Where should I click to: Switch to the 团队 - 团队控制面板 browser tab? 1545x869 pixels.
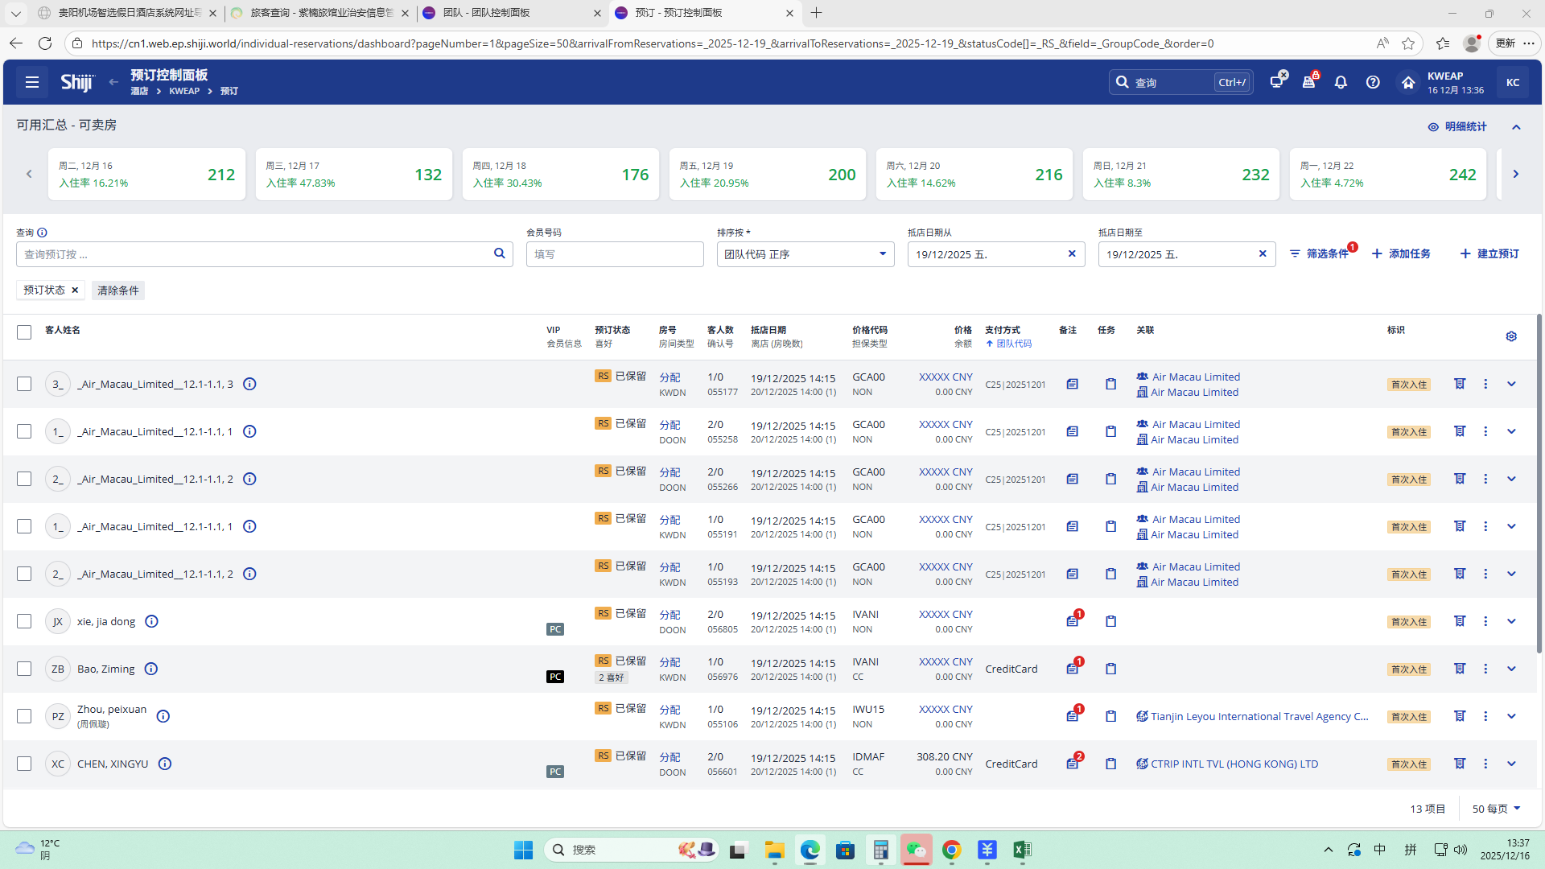(486, 13)
